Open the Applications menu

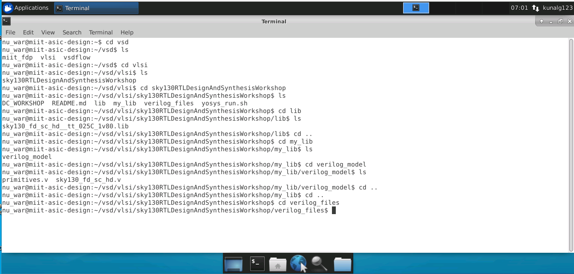point(26,8)
